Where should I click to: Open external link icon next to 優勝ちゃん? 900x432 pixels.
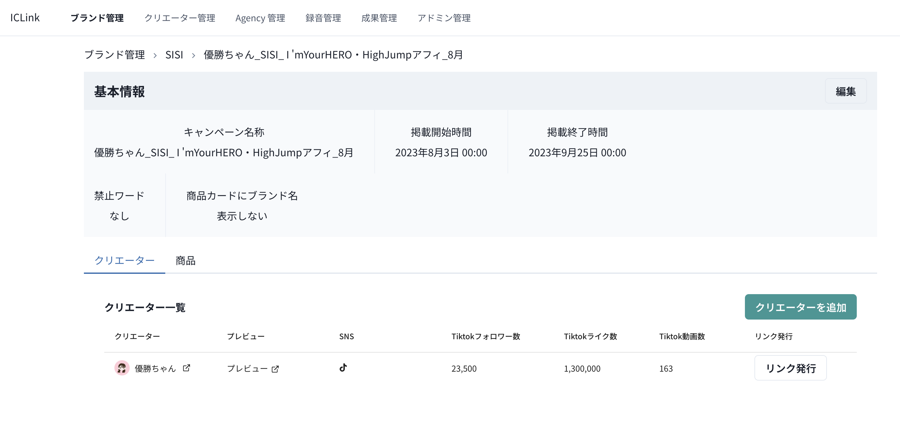[187, 368]
